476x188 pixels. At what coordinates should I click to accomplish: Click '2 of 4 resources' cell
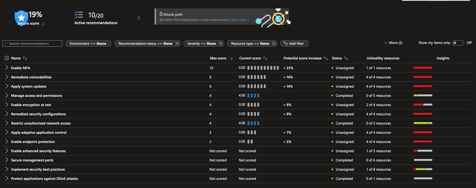coord(378,105)
